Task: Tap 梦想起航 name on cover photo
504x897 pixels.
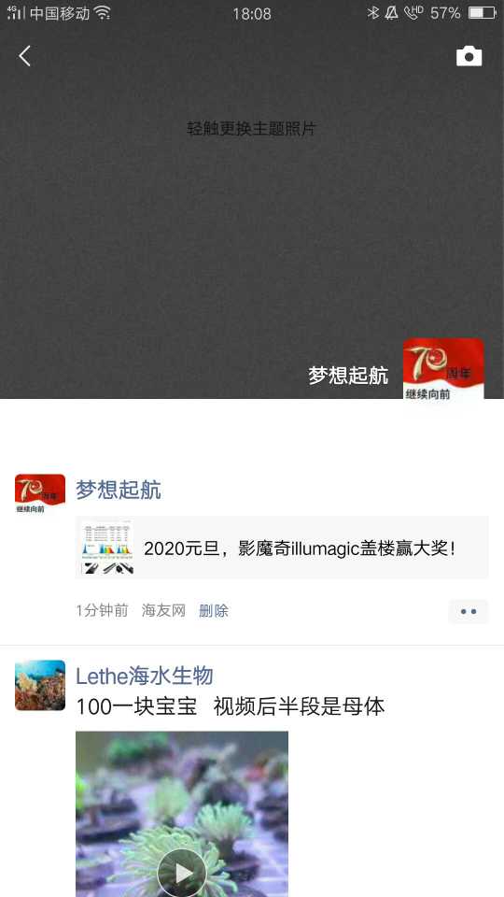Action: tap(348, 376)
